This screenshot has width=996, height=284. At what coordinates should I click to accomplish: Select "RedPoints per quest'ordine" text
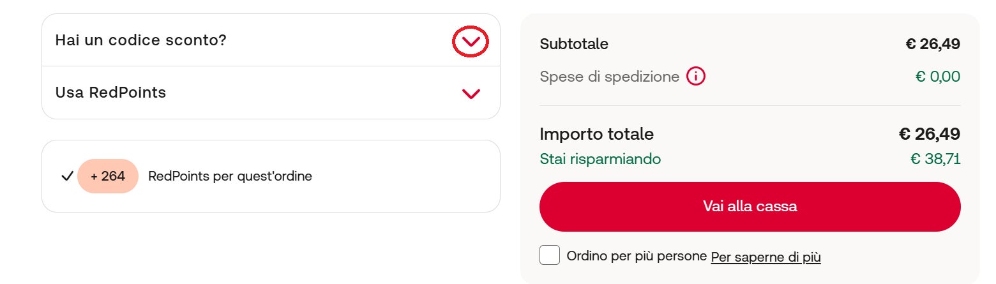pos(230,176)
